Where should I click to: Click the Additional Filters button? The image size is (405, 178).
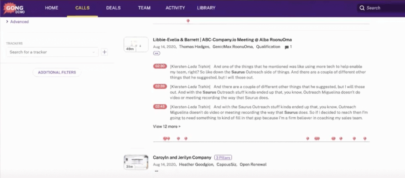click(57, 72)
